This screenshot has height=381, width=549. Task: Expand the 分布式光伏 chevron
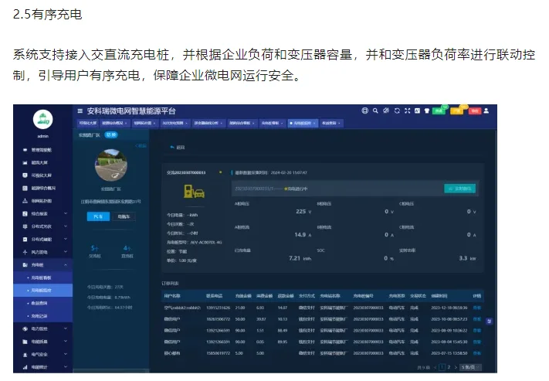pos(66,226)
